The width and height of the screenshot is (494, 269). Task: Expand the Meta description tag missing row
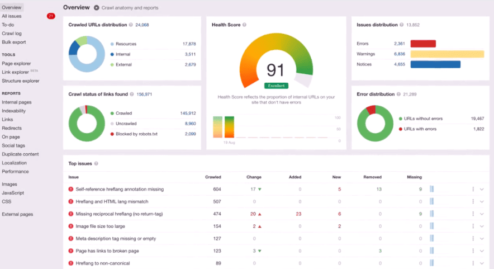482,238
